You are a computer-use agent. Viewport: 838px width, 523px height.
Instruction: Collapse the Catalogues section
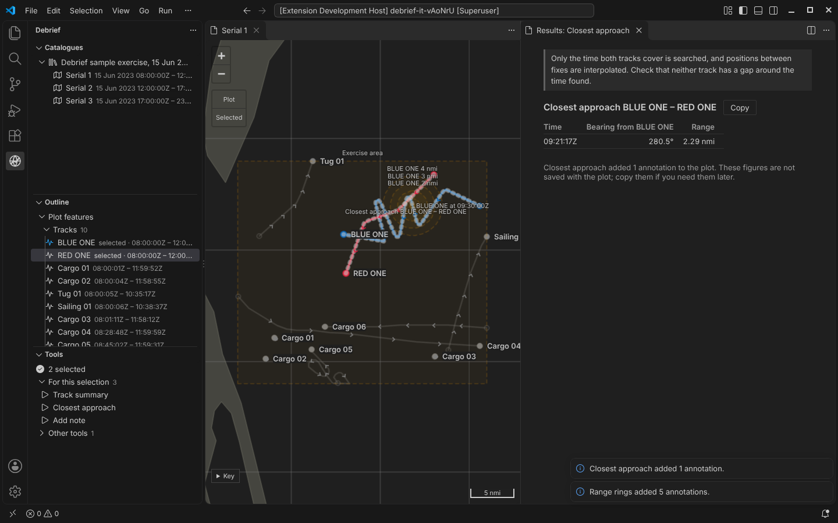(x=39, y=48)
